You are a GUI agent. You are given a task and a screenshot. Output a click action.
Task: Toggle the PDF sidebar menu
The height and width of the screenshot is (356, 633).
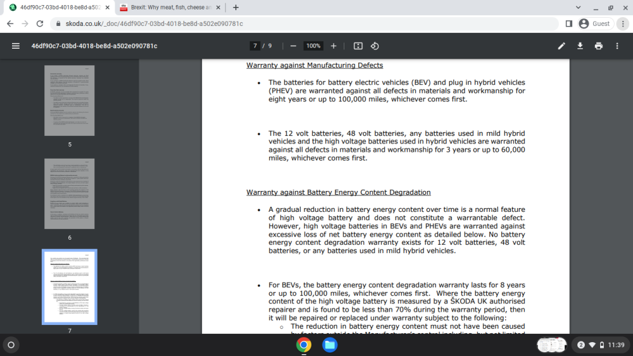tap(16, 46)
